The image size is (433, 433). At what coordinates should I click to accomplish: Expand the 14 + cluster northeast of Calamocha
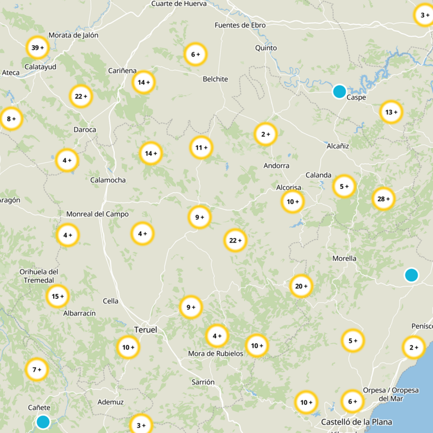151,153
